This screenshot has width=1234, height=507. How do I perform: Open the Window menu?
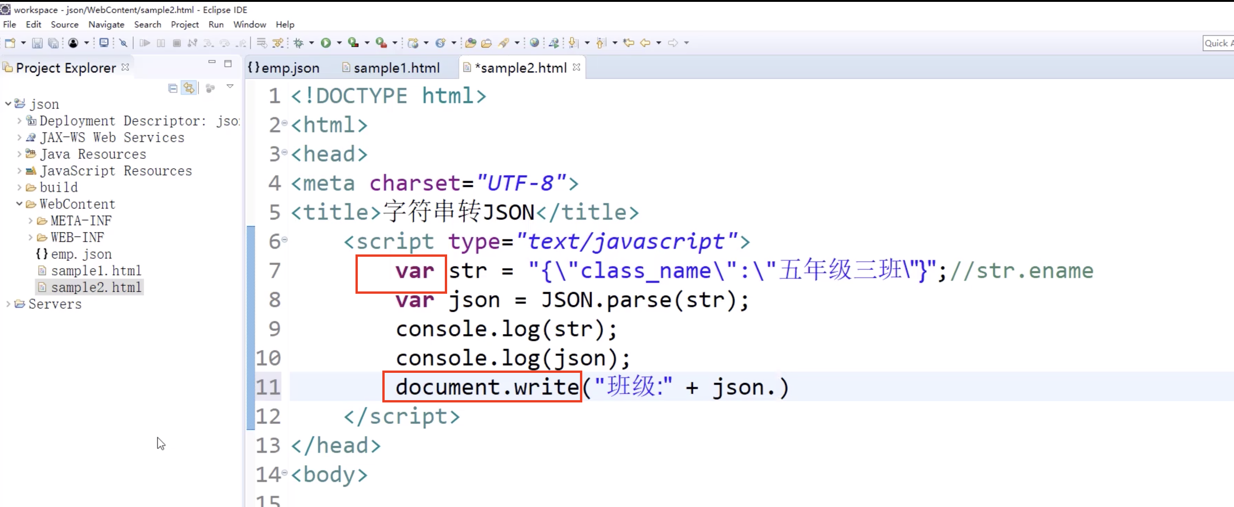coord(249,25)
